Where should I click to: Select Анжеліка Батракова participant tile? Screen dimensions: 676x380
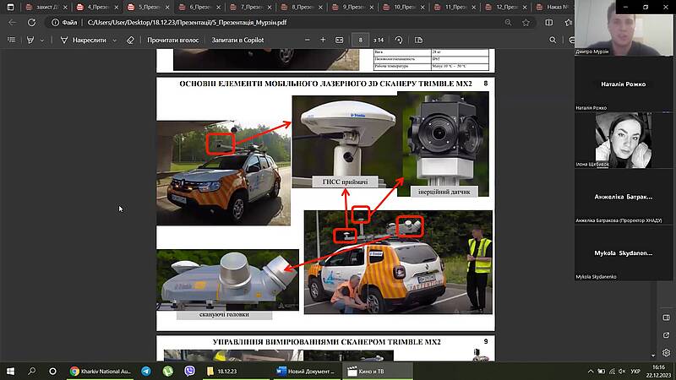624,197
